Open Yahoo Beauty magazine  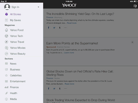(x=18, y=54)
